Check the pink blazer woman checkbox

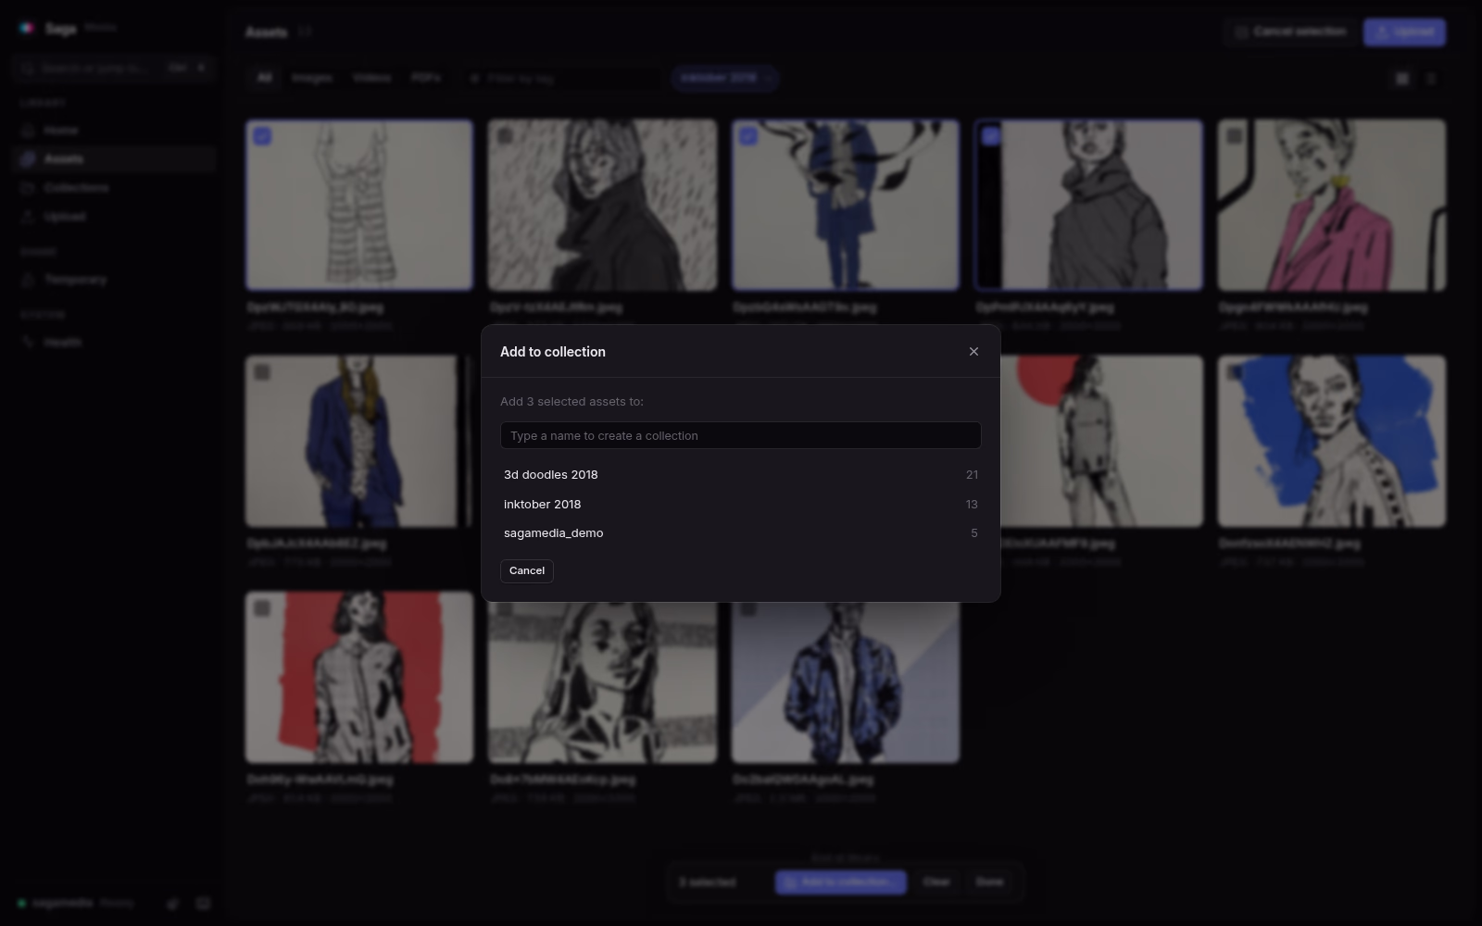point(1235,136)
